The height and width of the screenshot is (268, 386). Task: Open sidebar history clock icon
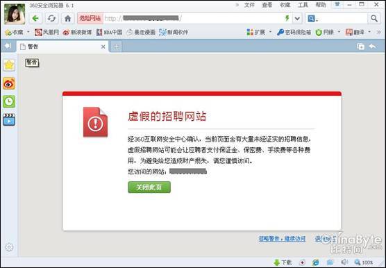pos(9,101)
